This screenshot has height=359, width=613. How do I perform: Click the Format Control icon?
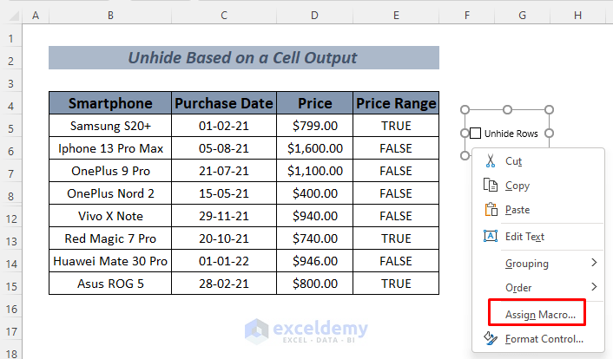(491, 338)
